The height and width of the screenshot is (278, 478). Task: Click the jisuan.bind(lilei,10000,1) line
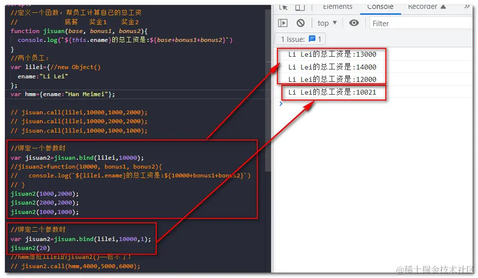(x=81, y=239)
